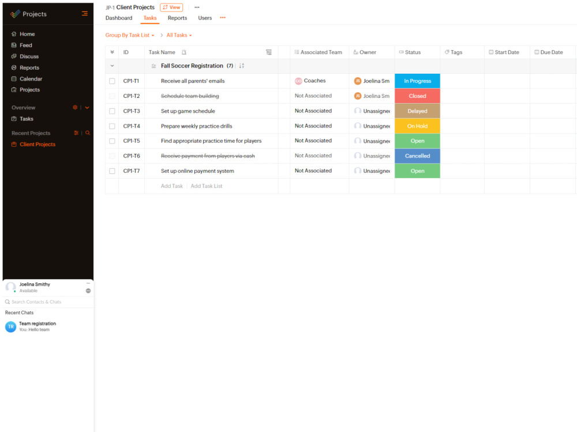This screenshot has width=577, height=432.
Task: Click sort icon after Fall Soccer Registration count
Action: tap(242, 66)
